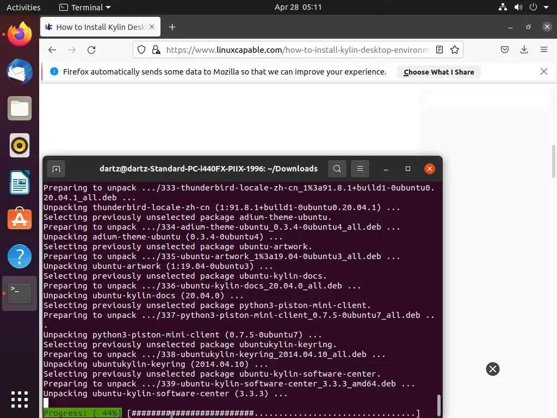Click the 44% progress indicator
This screenshot has width=557, height=418.
pos(82,413)
